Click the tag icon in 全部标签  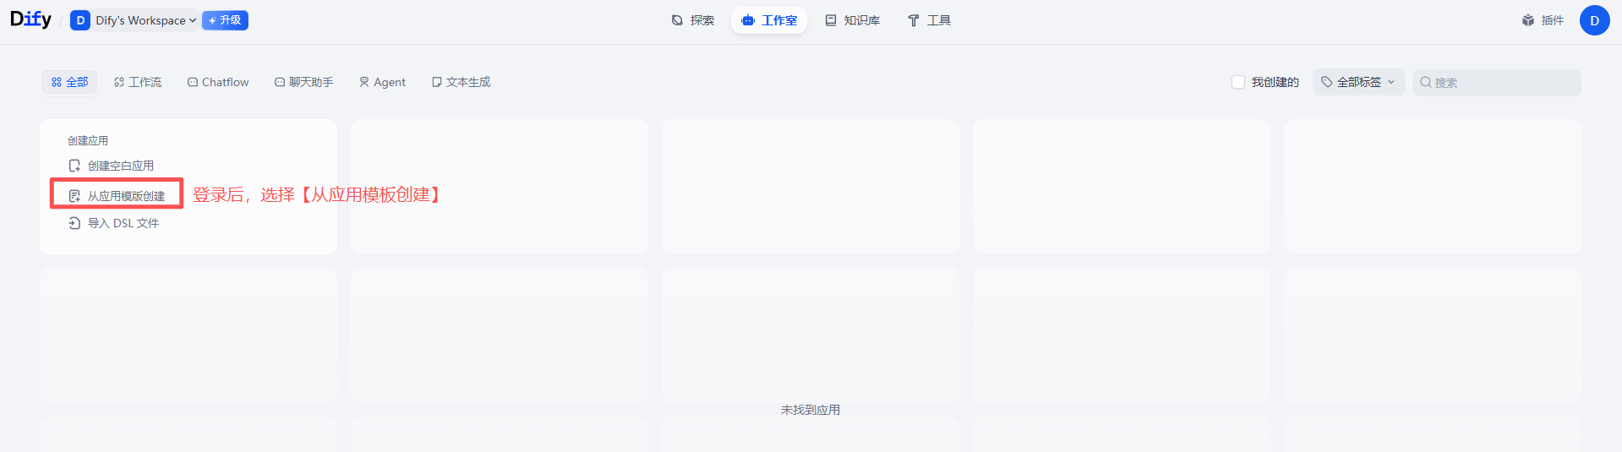(x=1327, y=82)
